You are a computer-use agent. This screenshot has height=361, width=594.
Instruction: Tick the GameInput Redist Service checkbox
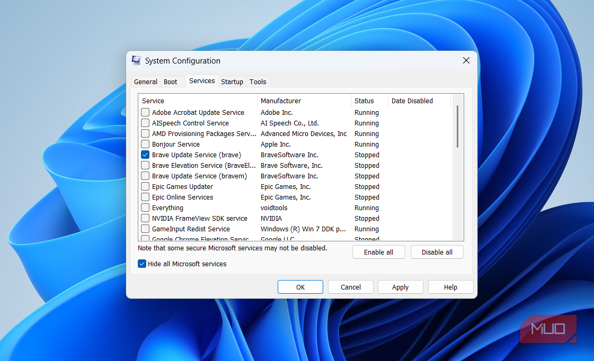point(145,229)
